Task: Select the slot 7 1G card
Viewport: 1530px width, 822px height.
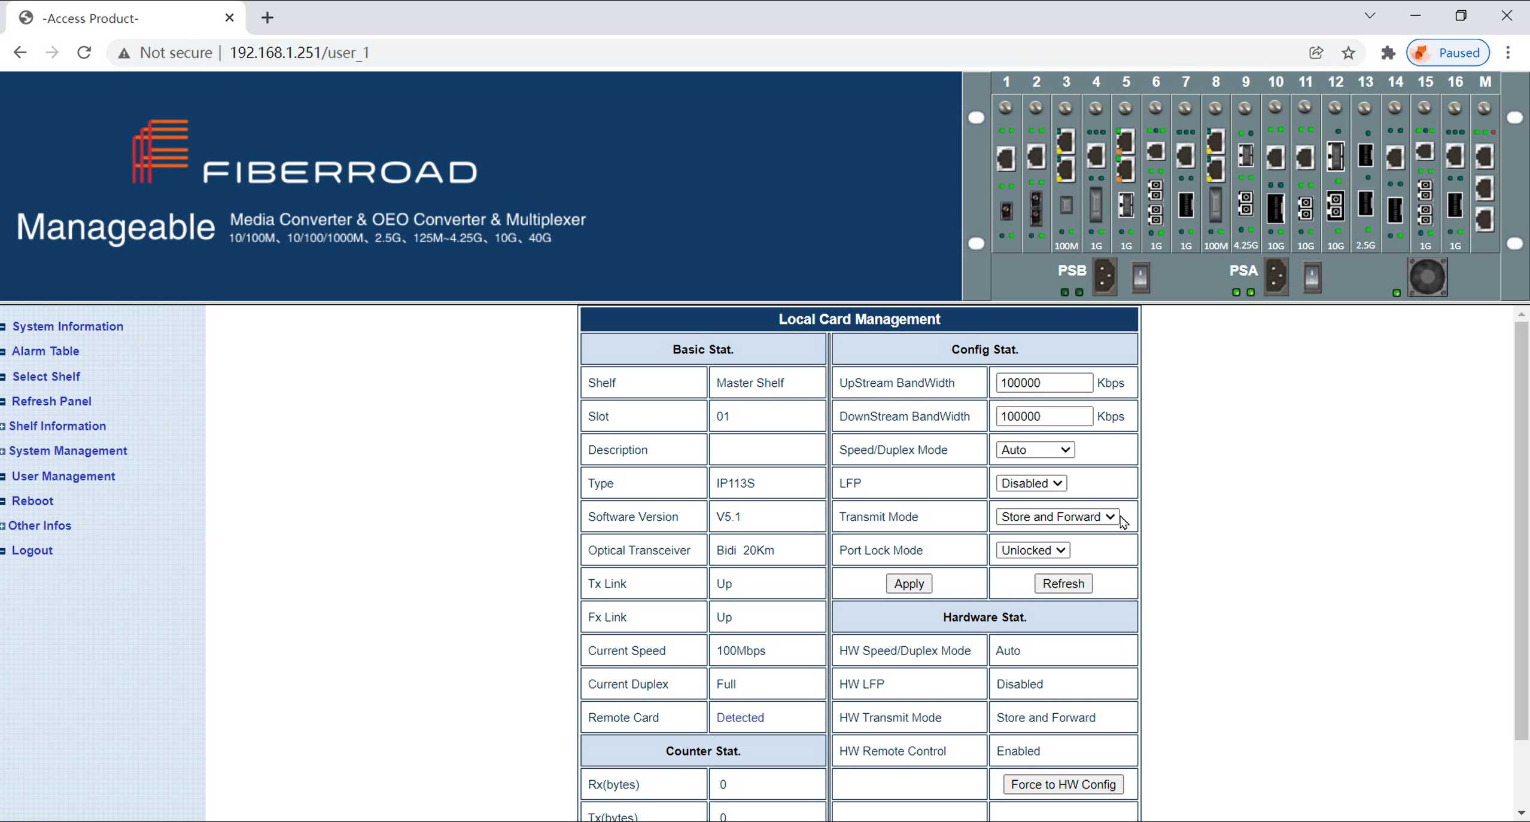Action: point(1186,173)
